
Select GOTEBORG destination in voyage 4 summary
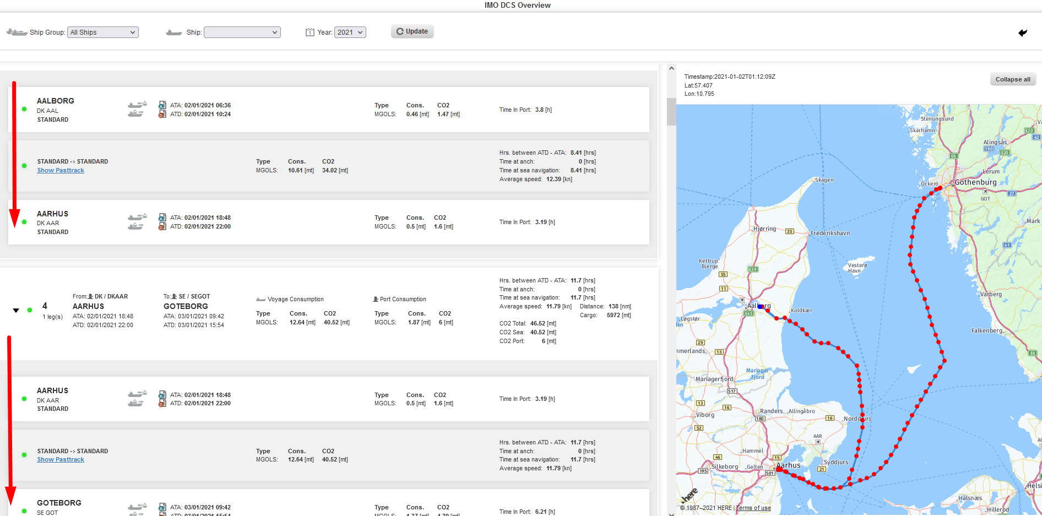186,306
